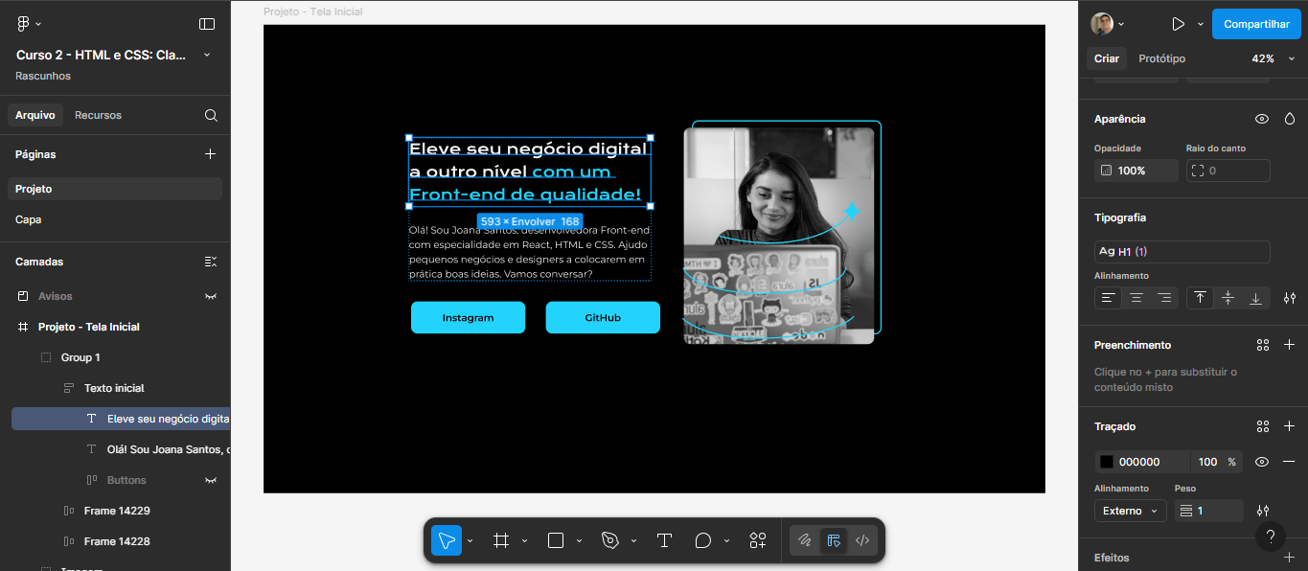Align text to middle vertically
This screenshot has width=1308, height=571.
click(1228, 298)
